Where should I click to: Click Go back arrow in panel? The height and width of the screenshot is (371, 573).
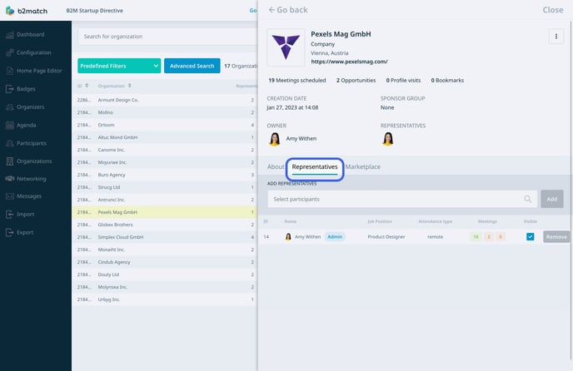coord(288,10)
